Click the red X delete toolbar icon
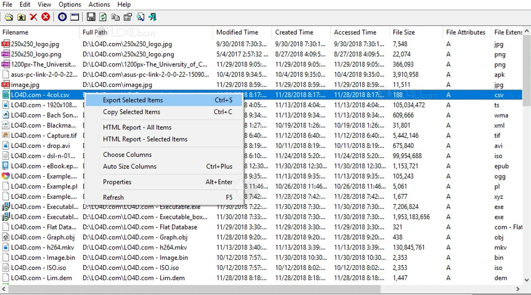The height and width of the screenshot is (295, 531). coord(33,17)
